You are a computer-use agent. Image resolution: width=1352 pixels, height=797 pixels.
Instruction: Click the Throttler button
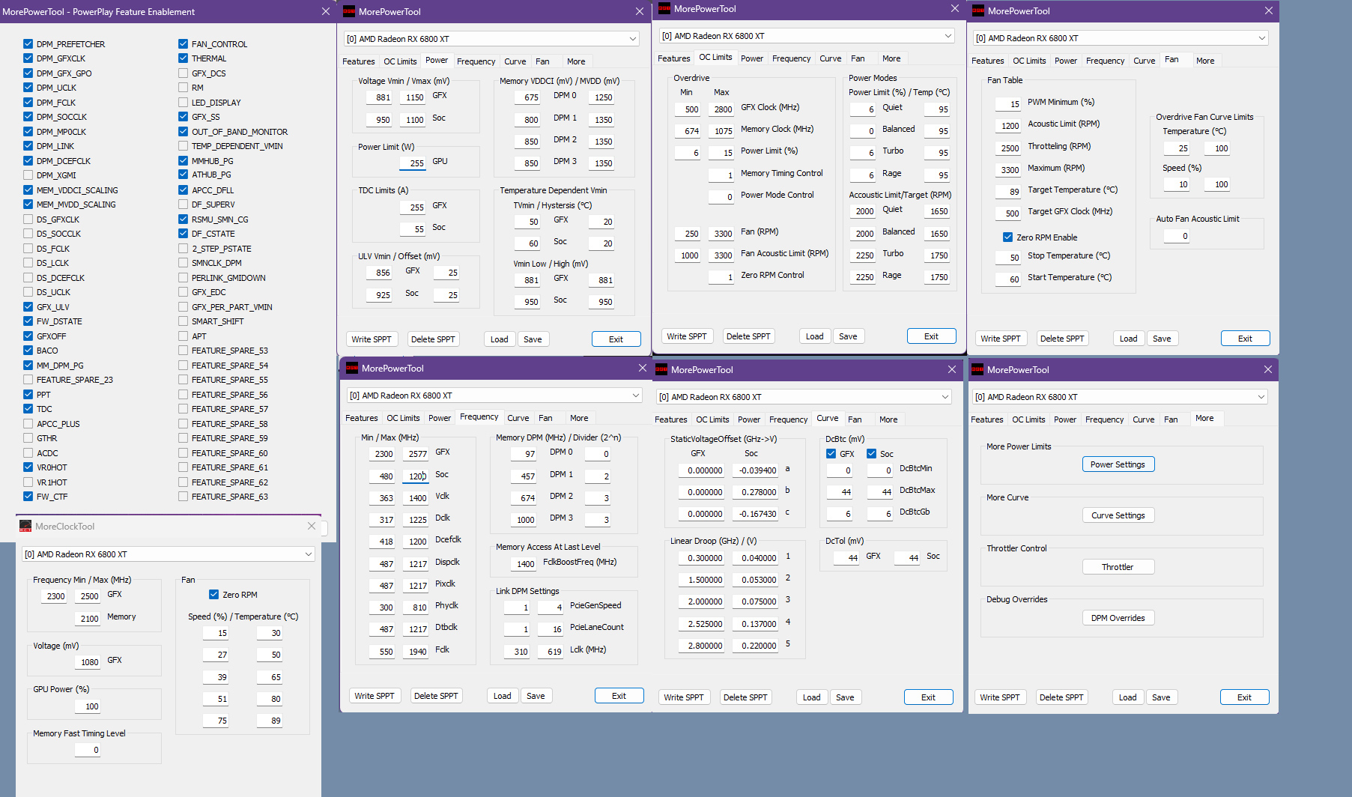click(x=1118, y=567)
